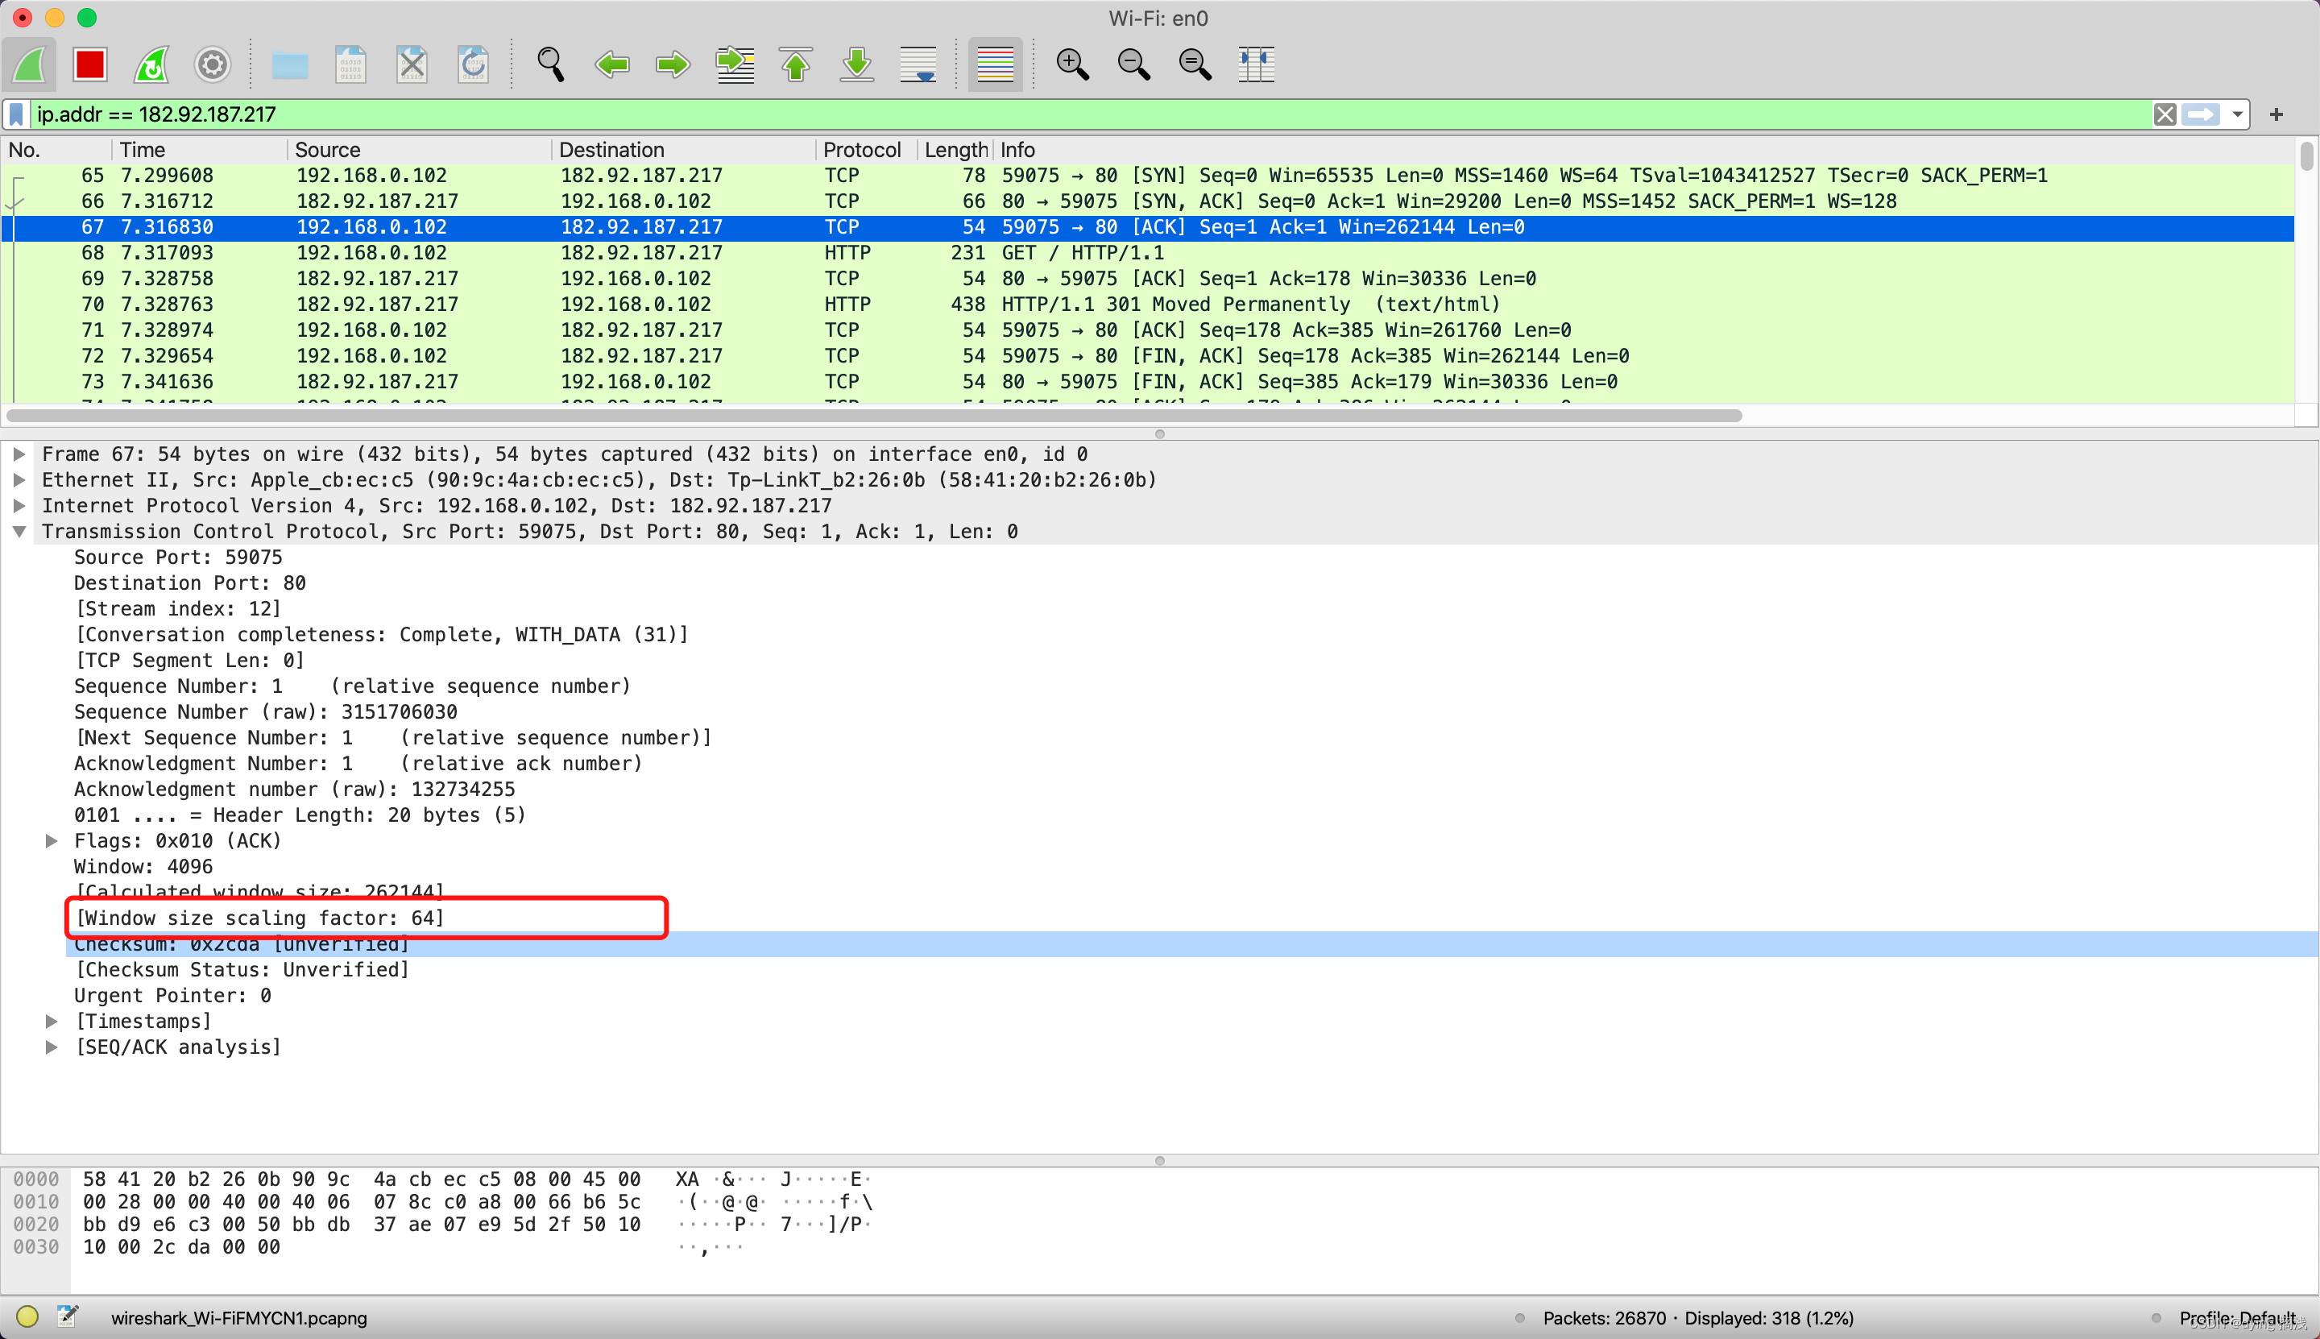
Task: Open the capture options settings
Action: point(212,64)
